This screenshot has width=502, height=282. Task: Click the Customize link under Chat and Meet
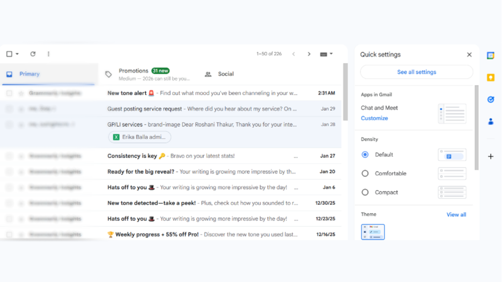[374, 118]
